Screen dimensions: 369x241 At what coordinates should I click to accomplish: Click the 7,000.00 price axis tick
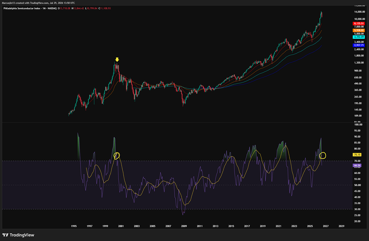tap(359, 27)
